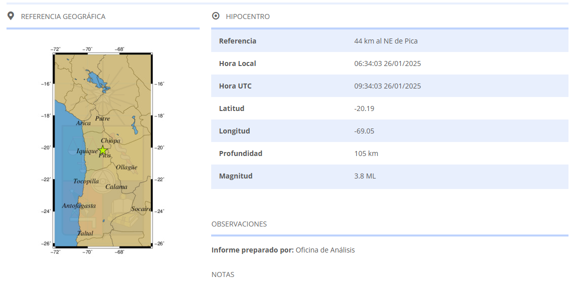
Task: Click the target icon next to Hipocentro
Action: pyautogui.click(x=216, y=16)
